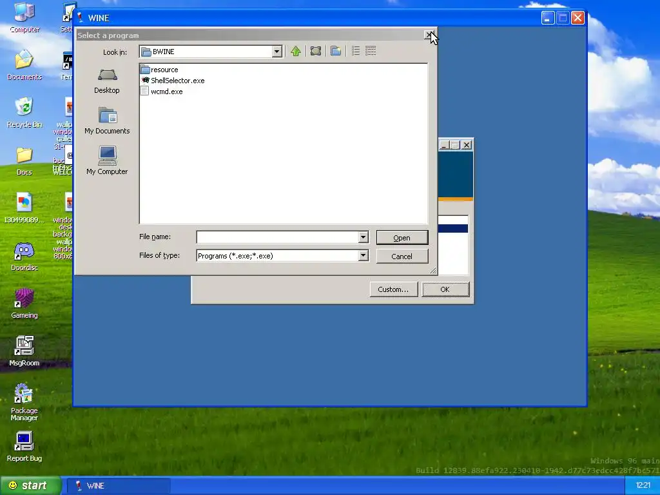Cancel the Select a program dialog
This screenshot has width=660, height=495.
(402, 256)
